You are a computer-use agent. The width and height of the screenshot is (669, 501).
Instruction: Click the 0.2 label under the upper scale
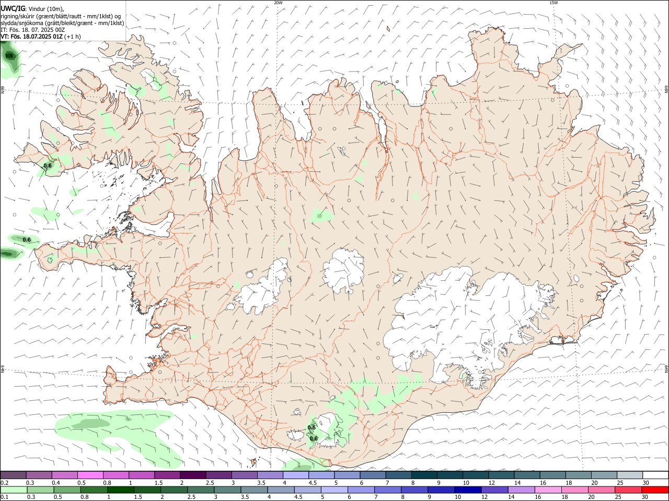pyautogui.click(x=5, y=483)
